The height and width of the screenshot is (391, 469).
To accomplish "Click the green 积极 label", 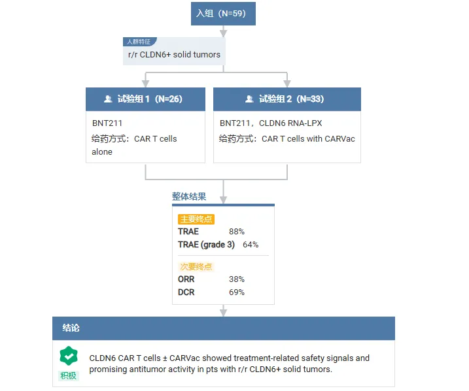I will click(x=68, y=375).
